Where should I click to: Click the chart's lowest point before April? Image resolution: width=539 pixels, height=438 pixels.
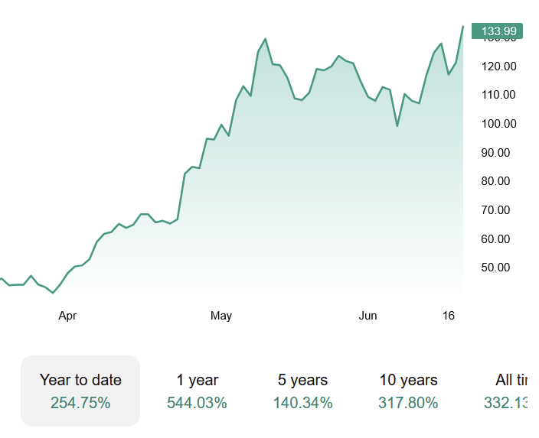click(x=53, y=293)
